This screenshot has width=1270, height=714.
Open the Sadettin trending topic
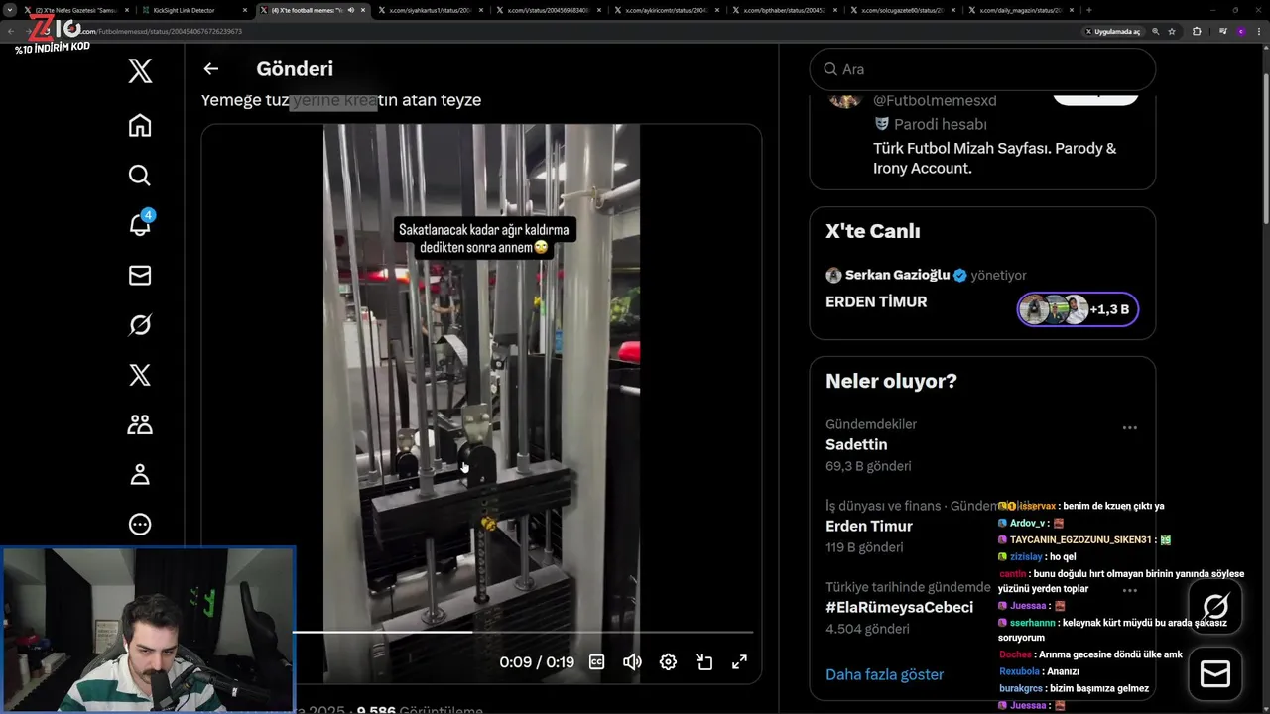point(856,445)
